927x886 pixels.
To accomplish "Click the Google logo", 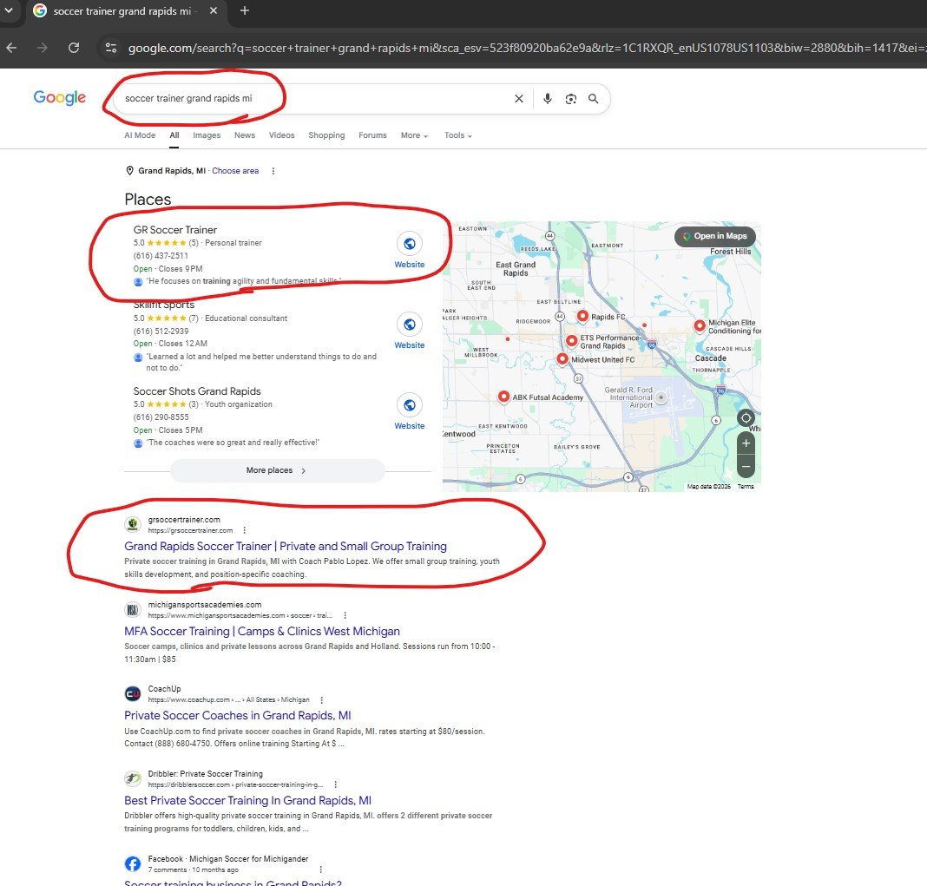I will (x=59, y=97).
